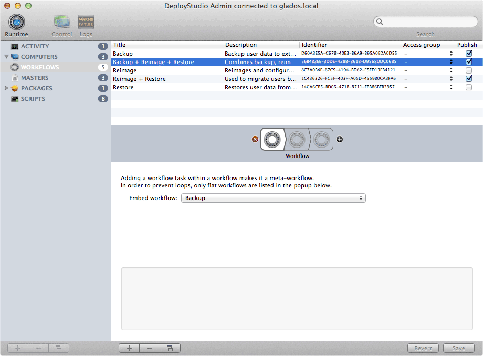The height and width of the screenshot is (356, 483).
Task: Select the first workflow step gear icon
Action: tap(272, 139)
